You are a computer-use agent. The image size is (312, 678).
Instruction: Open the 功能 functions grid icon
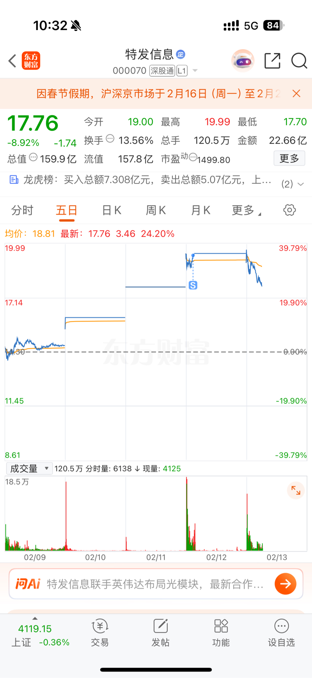[x=221, y=626]
